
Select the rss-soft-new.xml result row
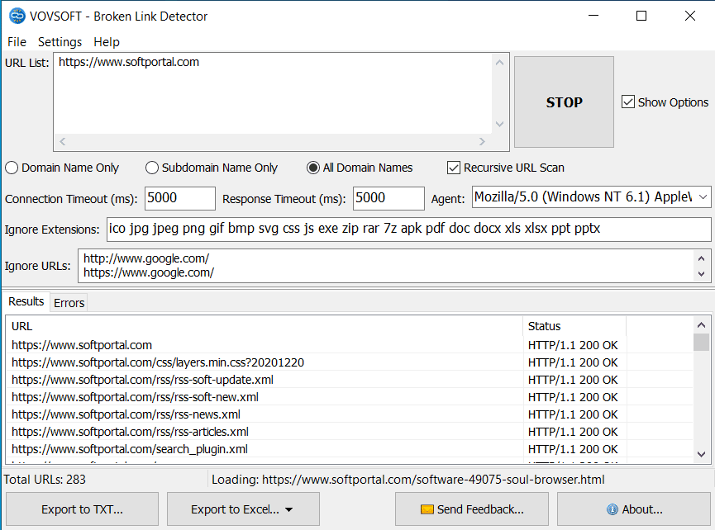(x=350, y=397)
